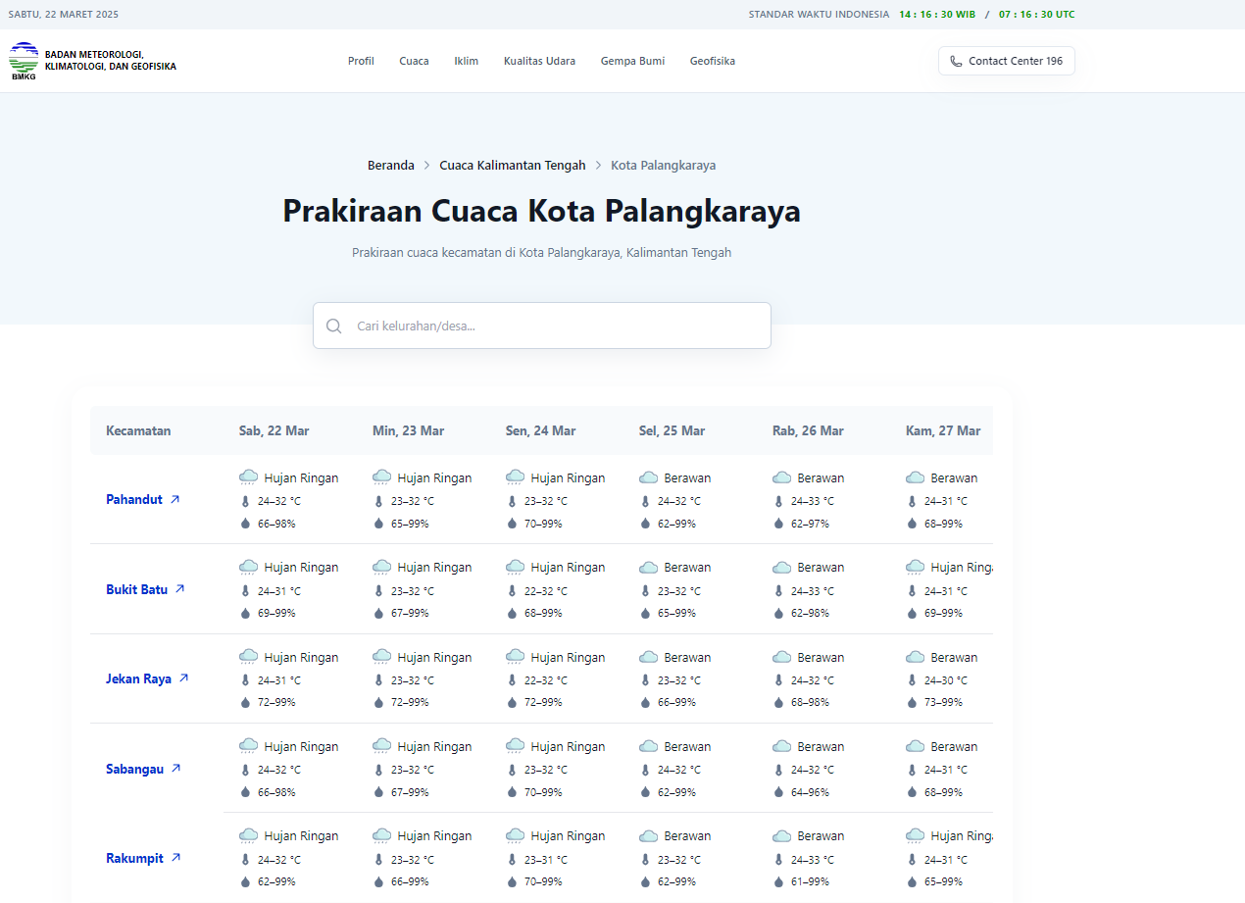Expand the Gempa Bumi menu
The image size is (1245, 903).
coord(632,61)
